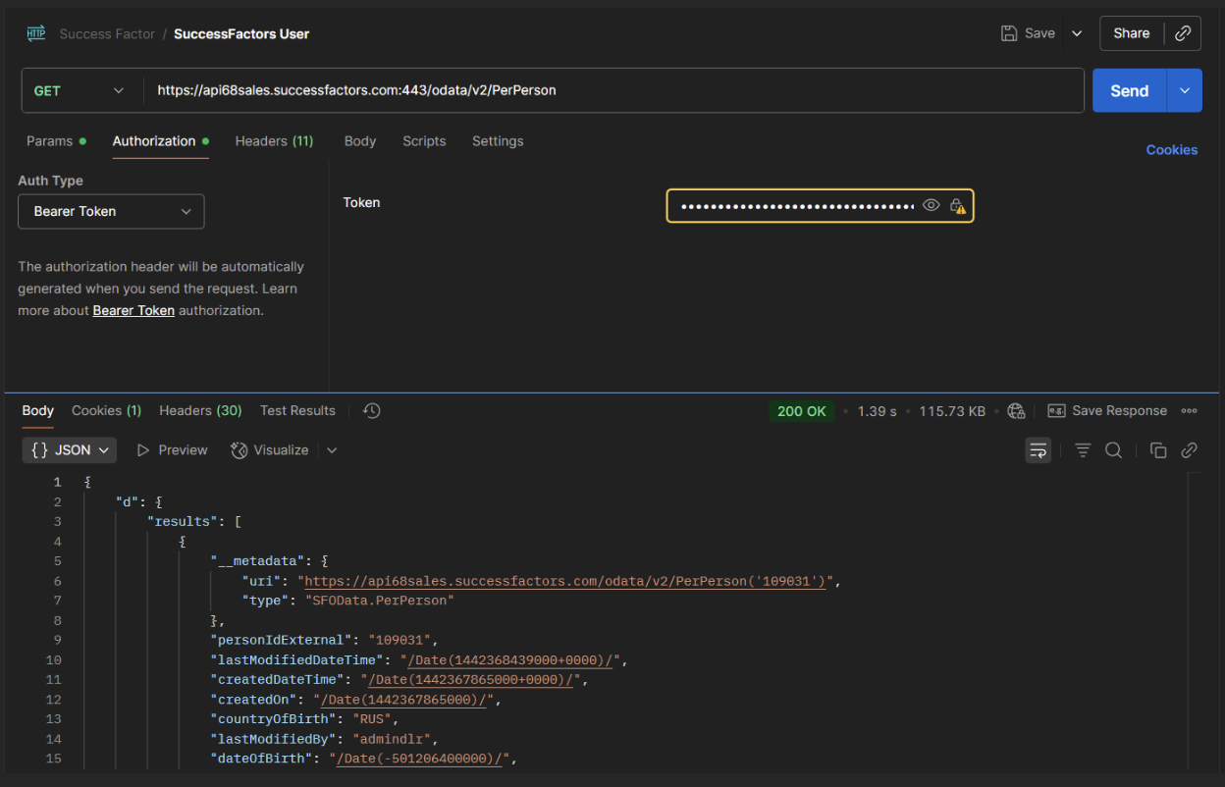Click the Send button
This screenshot has height=787, width=1225.
(1129, 90)
